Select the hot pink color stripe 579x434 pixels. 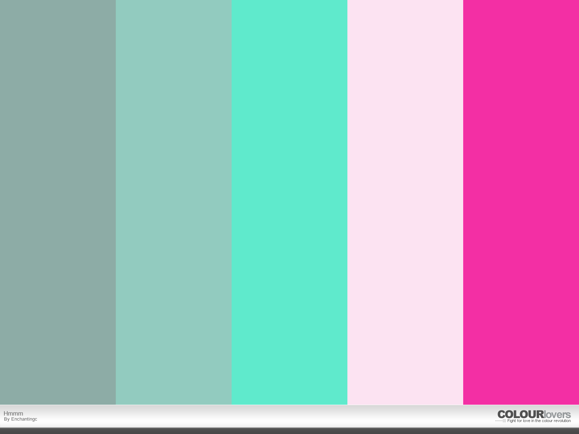pyautogui.click(x=521, y=202)
